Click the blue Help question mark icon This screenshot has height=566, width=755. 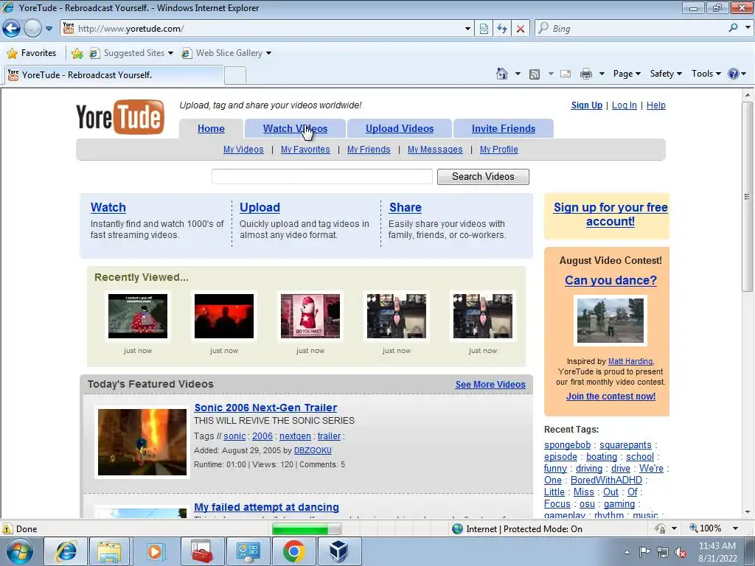pyautogui.click(x=733, y=74)
